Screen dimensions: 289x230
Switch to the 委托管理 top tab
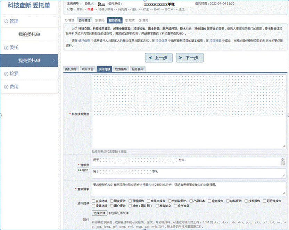(x=84, y=20)
